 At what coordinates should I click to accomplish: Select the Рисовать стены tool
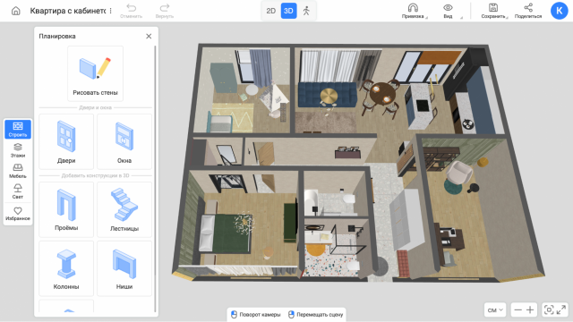(x=96, y=73)
